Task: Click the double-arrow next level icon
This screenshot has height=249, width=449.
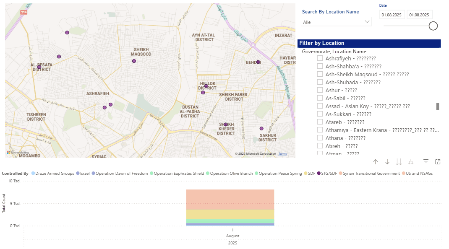Action: coord(399,162)
